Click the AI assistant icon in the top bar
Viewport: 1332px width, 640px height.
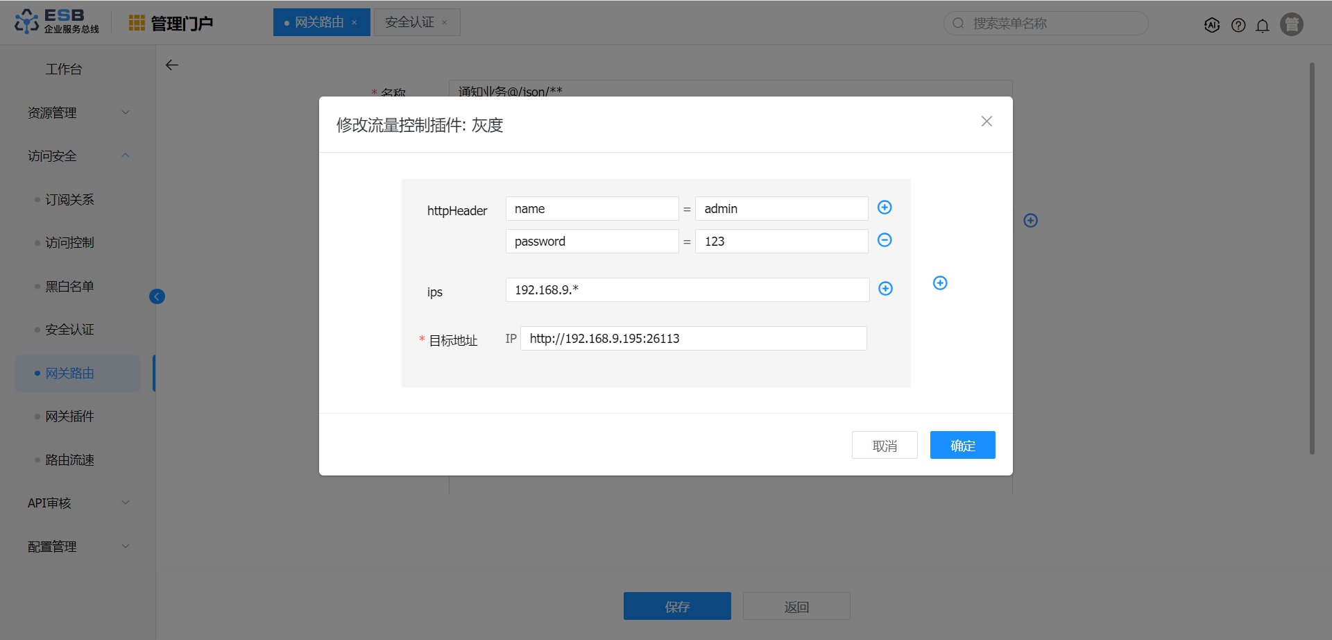[1212, 25]
